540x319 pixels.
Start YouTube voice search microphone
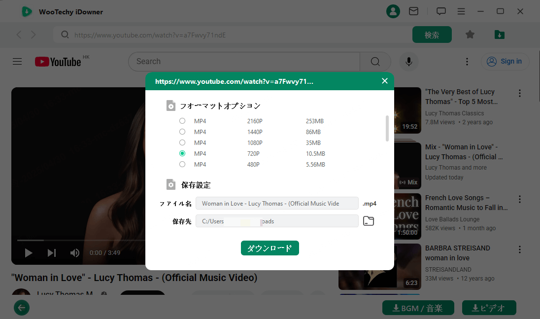coord(409,62)
